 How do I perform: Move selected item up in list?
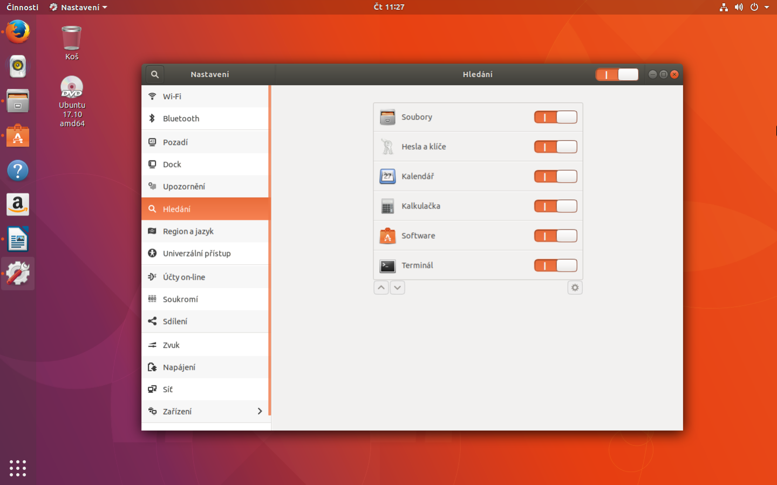381,288
